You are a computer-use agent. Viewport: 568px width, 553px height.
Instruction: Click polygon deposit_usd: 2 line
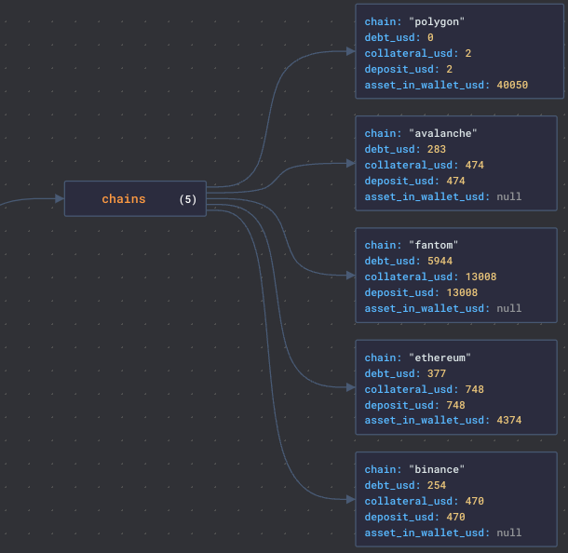(x=408, y=69)
